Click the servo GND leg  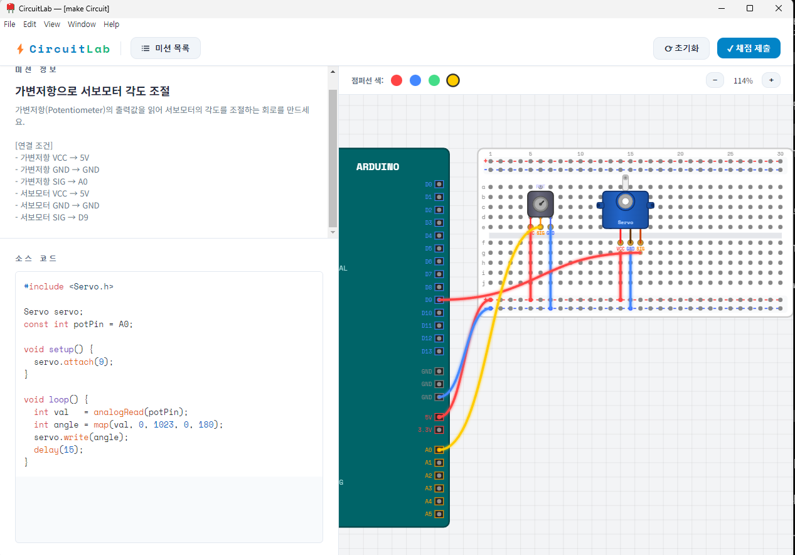[630, 242]
